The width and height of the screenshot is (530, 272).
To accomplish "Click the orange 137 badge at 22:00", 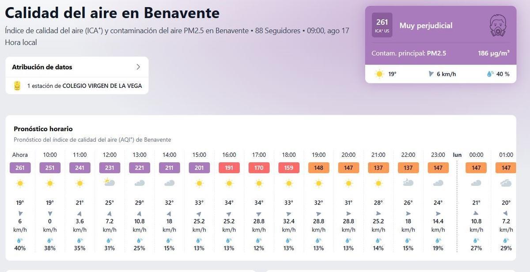I will [x=408, y=168].
